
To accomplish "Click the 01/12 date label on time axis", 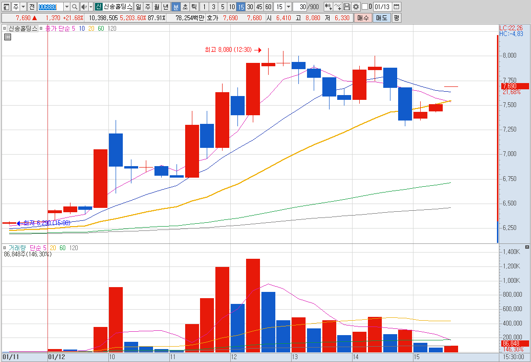I will pos(57,357).
